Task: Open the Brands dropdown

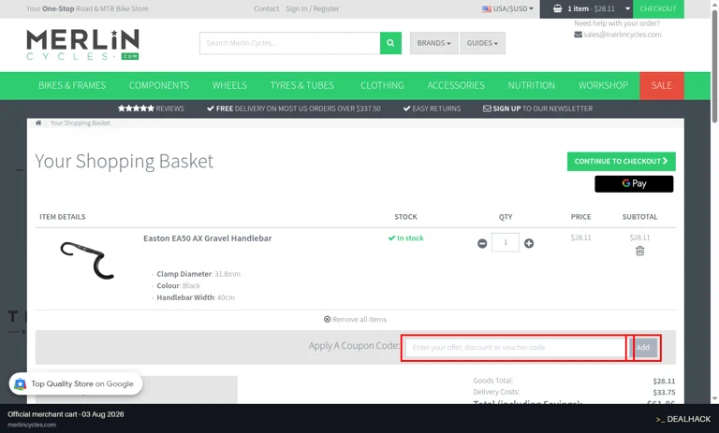Action: click(433, 43)
